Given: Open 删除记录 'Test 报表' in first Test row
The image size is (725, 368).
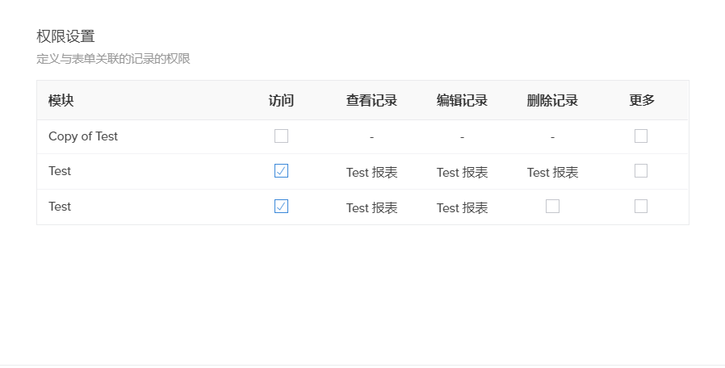Looking at the screenshot, I should click(x=552, y=173).
